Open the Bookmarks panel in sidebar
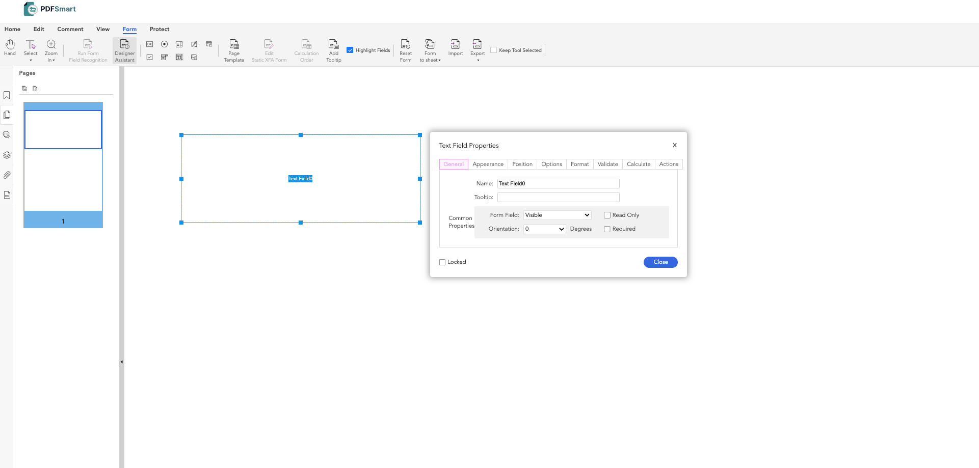This screenshot has width=979, height=468. [x=7, y=95]
